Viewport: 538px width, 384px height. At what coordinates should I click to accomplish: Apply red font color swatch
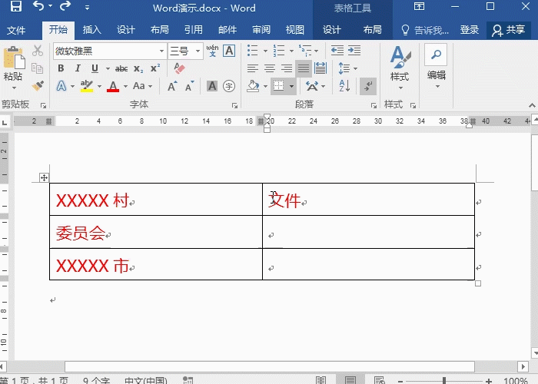tap(113, 86)
